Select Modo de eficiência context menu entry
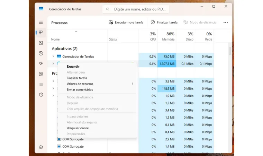The width and height of the screenshot is (263, 156). pyautogui.click(x=80, y=97)
